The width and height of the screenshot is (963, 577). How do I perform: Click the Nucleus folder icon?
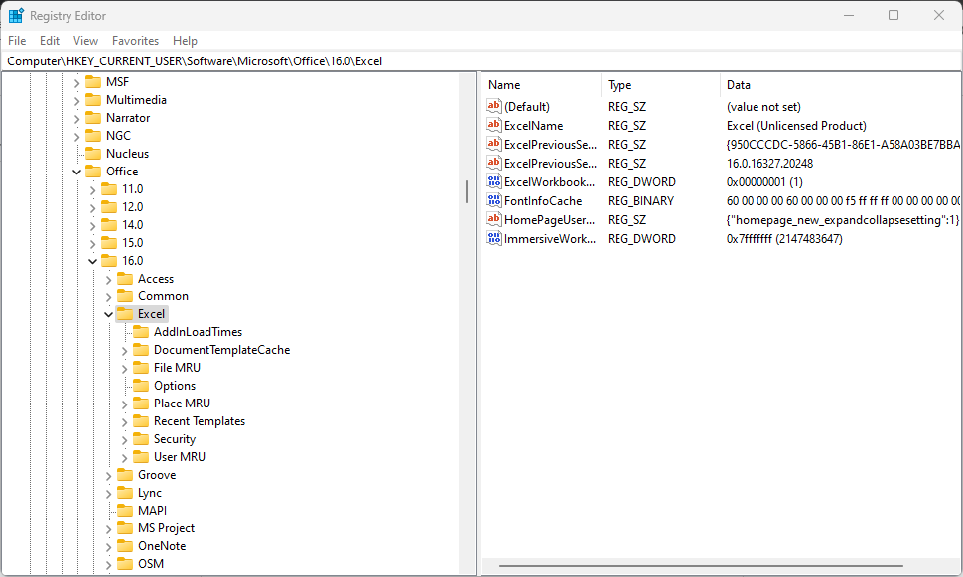click(x=93, y=154)
